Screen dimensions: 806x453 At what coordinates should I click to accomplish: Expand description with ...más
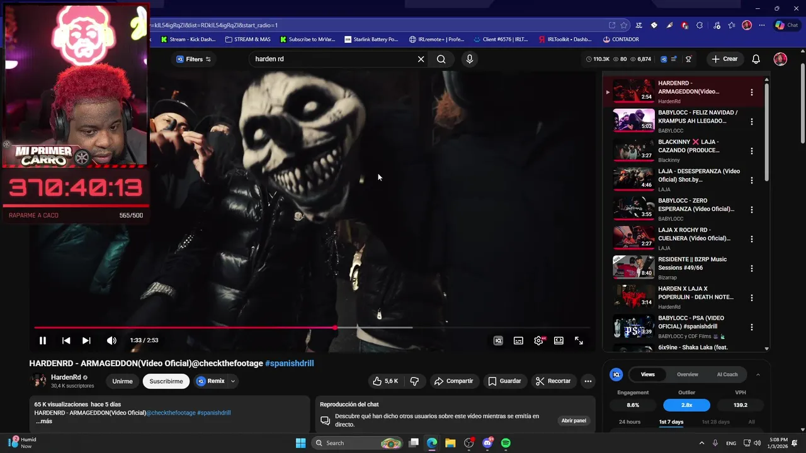pos(43,421)
